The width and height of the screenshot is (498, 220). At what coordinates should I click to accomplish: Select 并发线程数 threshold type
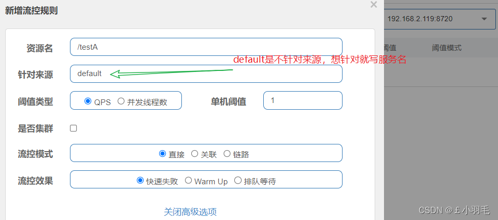coord(121,101)
